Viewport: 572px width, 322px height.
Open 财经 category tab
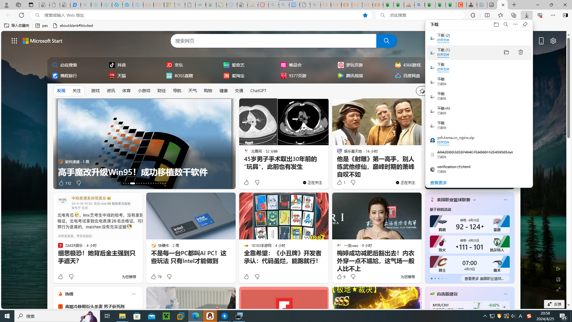[161, 91]
